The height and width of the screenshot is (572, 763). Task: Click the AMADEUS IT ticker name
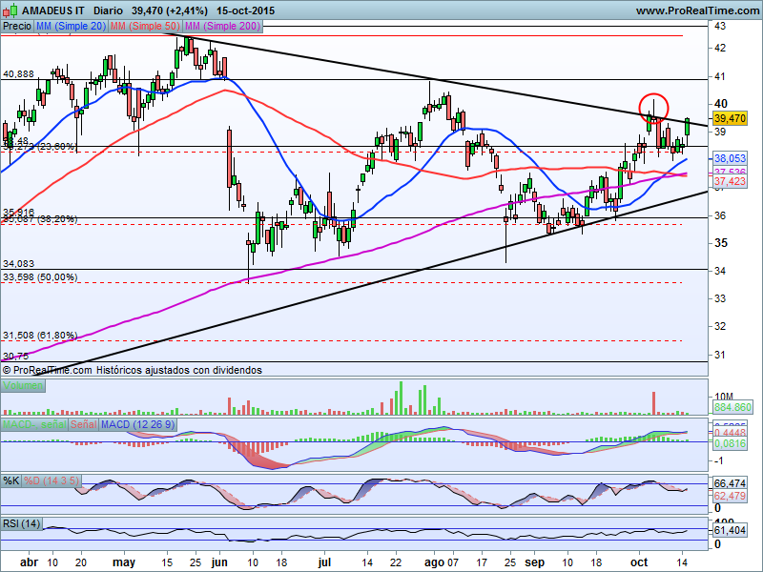(x=53, y=10)
